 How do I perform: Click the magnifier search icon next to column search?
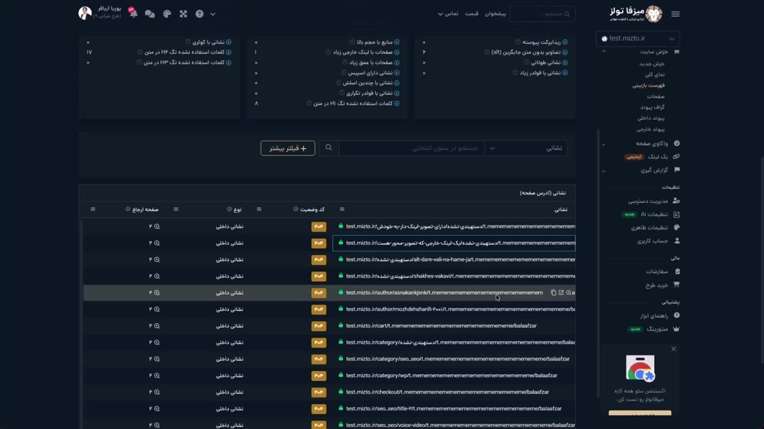click(328, 148)
